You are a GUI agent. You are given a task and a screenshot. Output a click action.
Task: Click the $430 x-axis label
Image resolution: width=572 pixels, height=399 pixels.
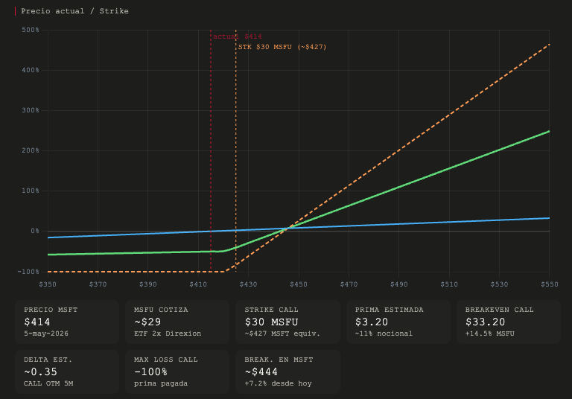point(249,284)
